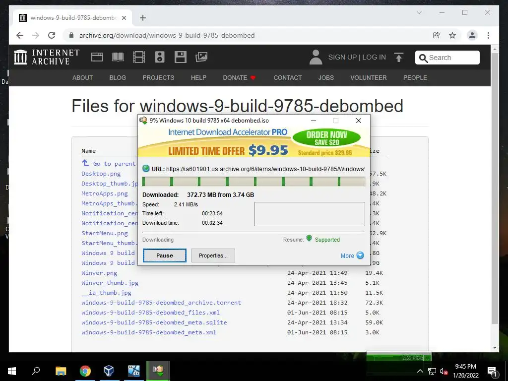Open VOLUNTEER menu item
The image size is (508, 381).
point(369,78)
